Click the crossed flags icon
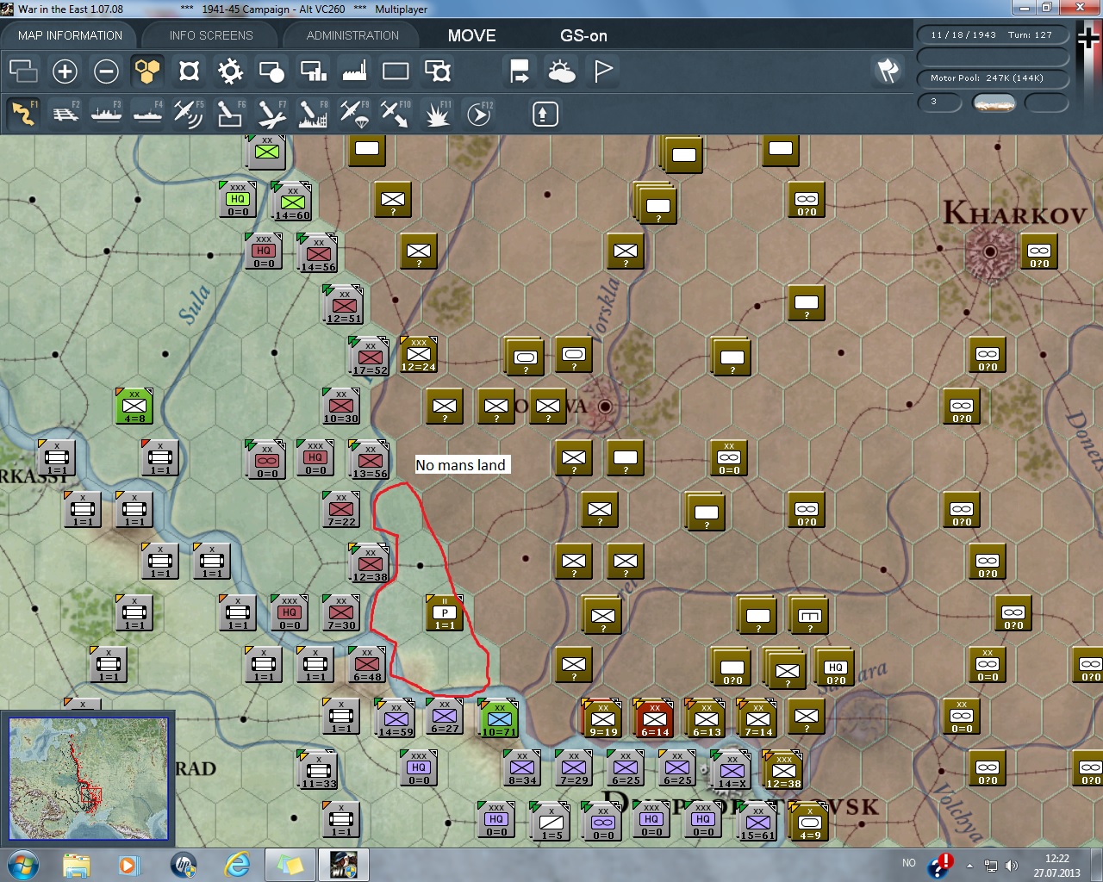The width and height of the screenshot is (1103, 882). tap(888, 71)
